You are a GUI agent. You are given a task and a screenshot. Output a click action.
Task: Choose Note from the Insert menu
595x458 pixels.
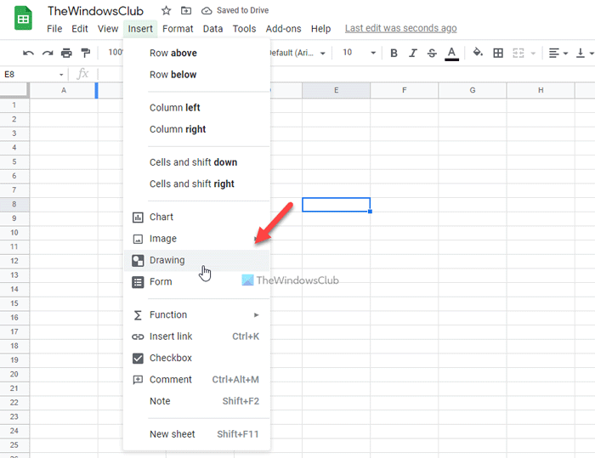point(196,401)
